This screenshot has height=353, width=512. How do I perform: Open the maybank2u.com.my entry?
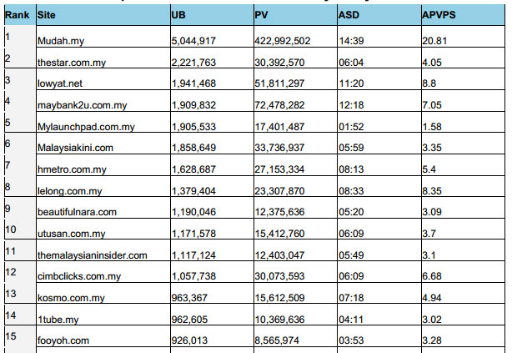tap(76, 104)
